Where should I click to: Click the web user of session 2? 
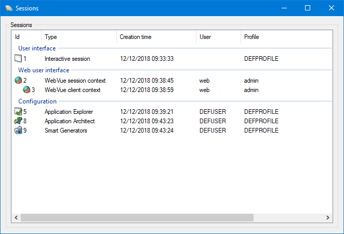pos(204,81)
